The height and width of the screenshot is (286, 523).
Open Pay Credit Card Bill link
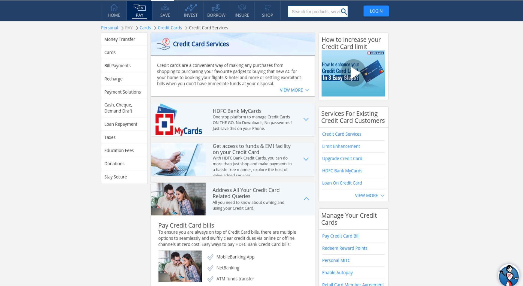(340, 236)
